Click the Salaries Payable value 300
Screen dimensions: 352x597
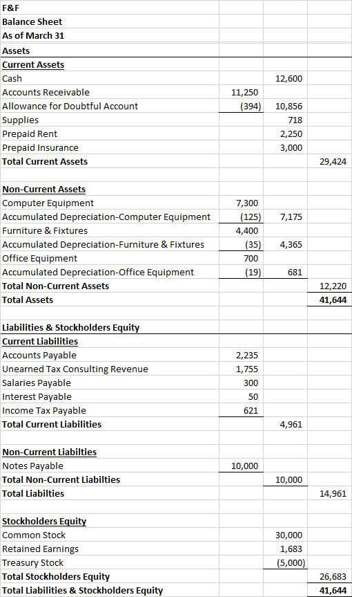point(251,383)
